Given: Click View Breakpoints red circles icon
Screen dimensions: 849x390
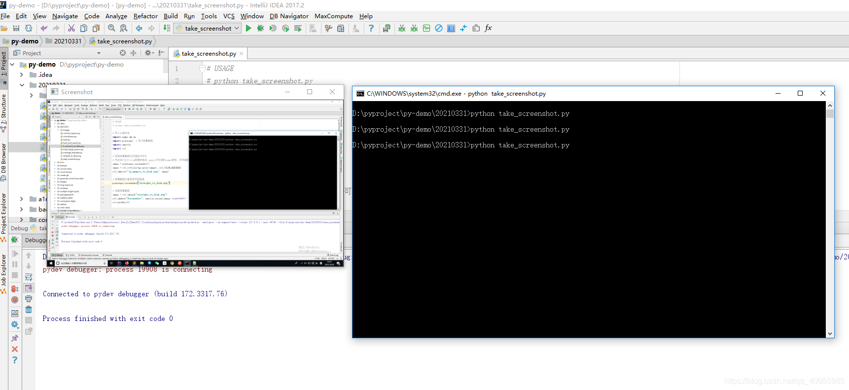Looking at the screenshot, I should click(x=15, y=289).
